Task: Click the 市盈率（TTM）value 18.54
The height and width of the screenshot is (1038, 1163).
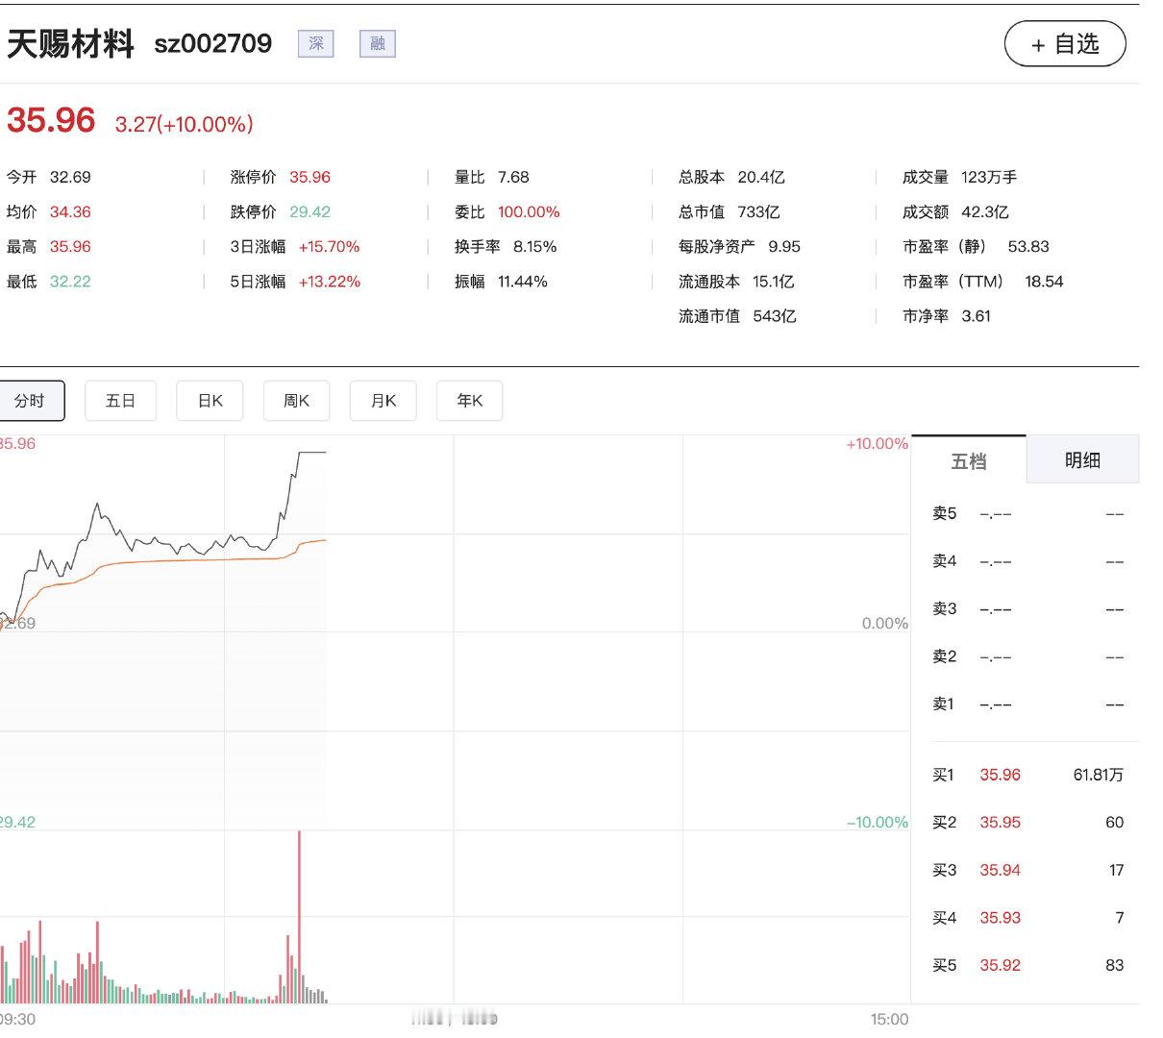Action: 1044,282
